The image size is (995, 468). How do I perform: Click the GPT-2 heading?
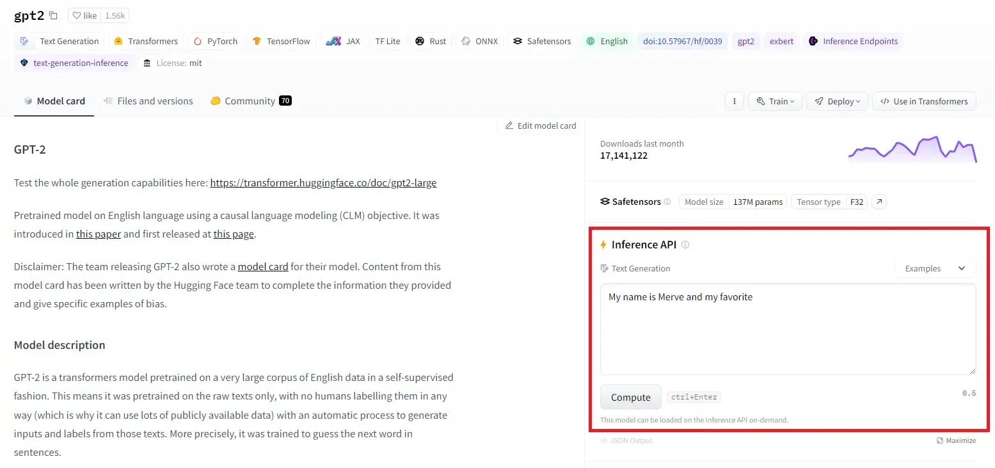[x=30, y=150]
